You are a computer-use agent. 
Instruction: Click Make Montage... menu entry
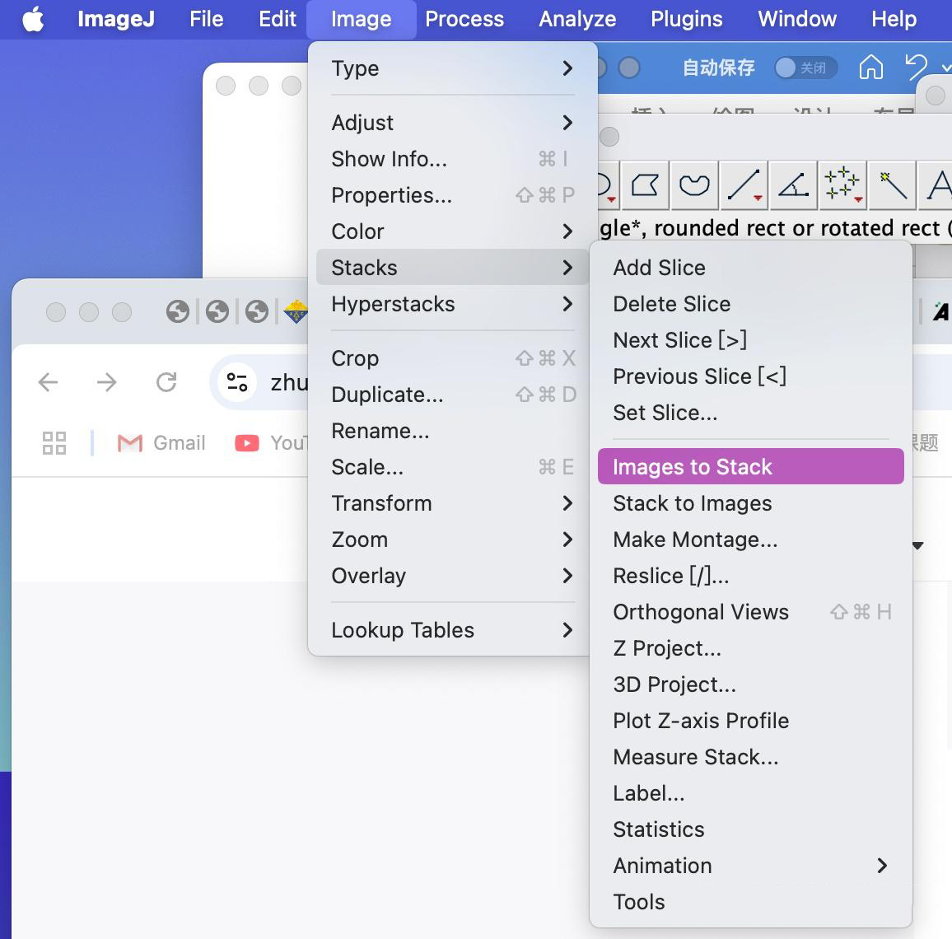[695, 540]
